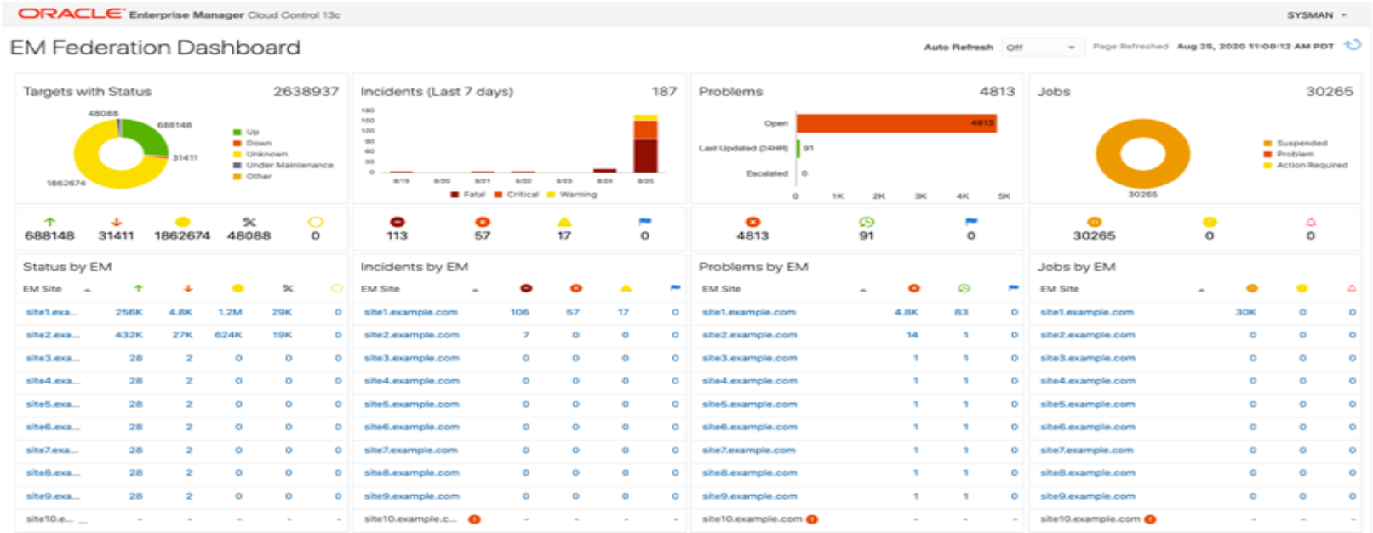This screenshot has width=1373, height=533.
Task: Click the Open problems bar 4813
Action: coord(896,123)
